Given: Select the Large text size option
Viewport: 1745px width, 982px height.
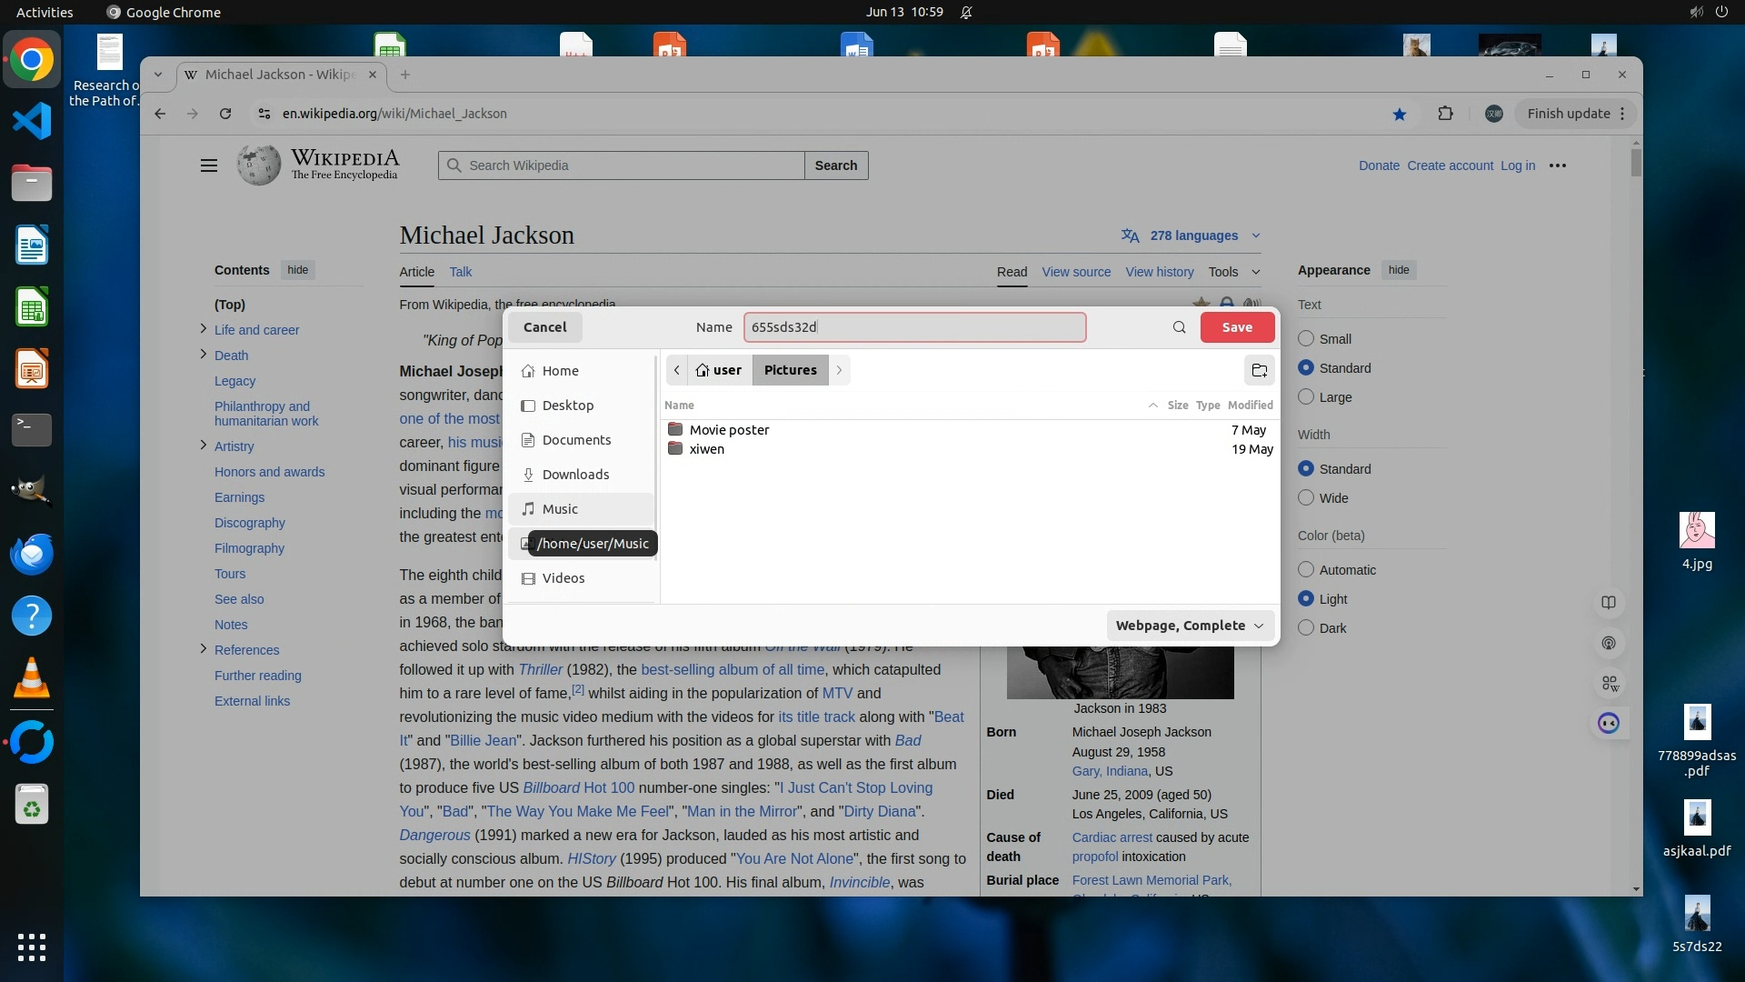Looking at the screenshot, I should coord(1306,397).
